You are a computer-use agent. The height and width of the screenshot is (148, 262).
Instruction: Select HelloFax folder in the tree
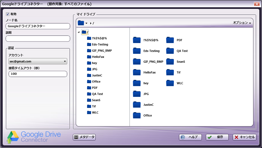pyautogui.click(x=96, y=57)
